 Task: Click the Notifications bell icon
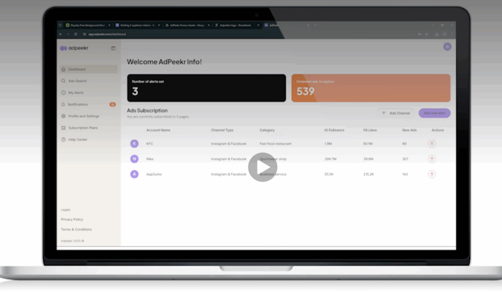point(63,105)
